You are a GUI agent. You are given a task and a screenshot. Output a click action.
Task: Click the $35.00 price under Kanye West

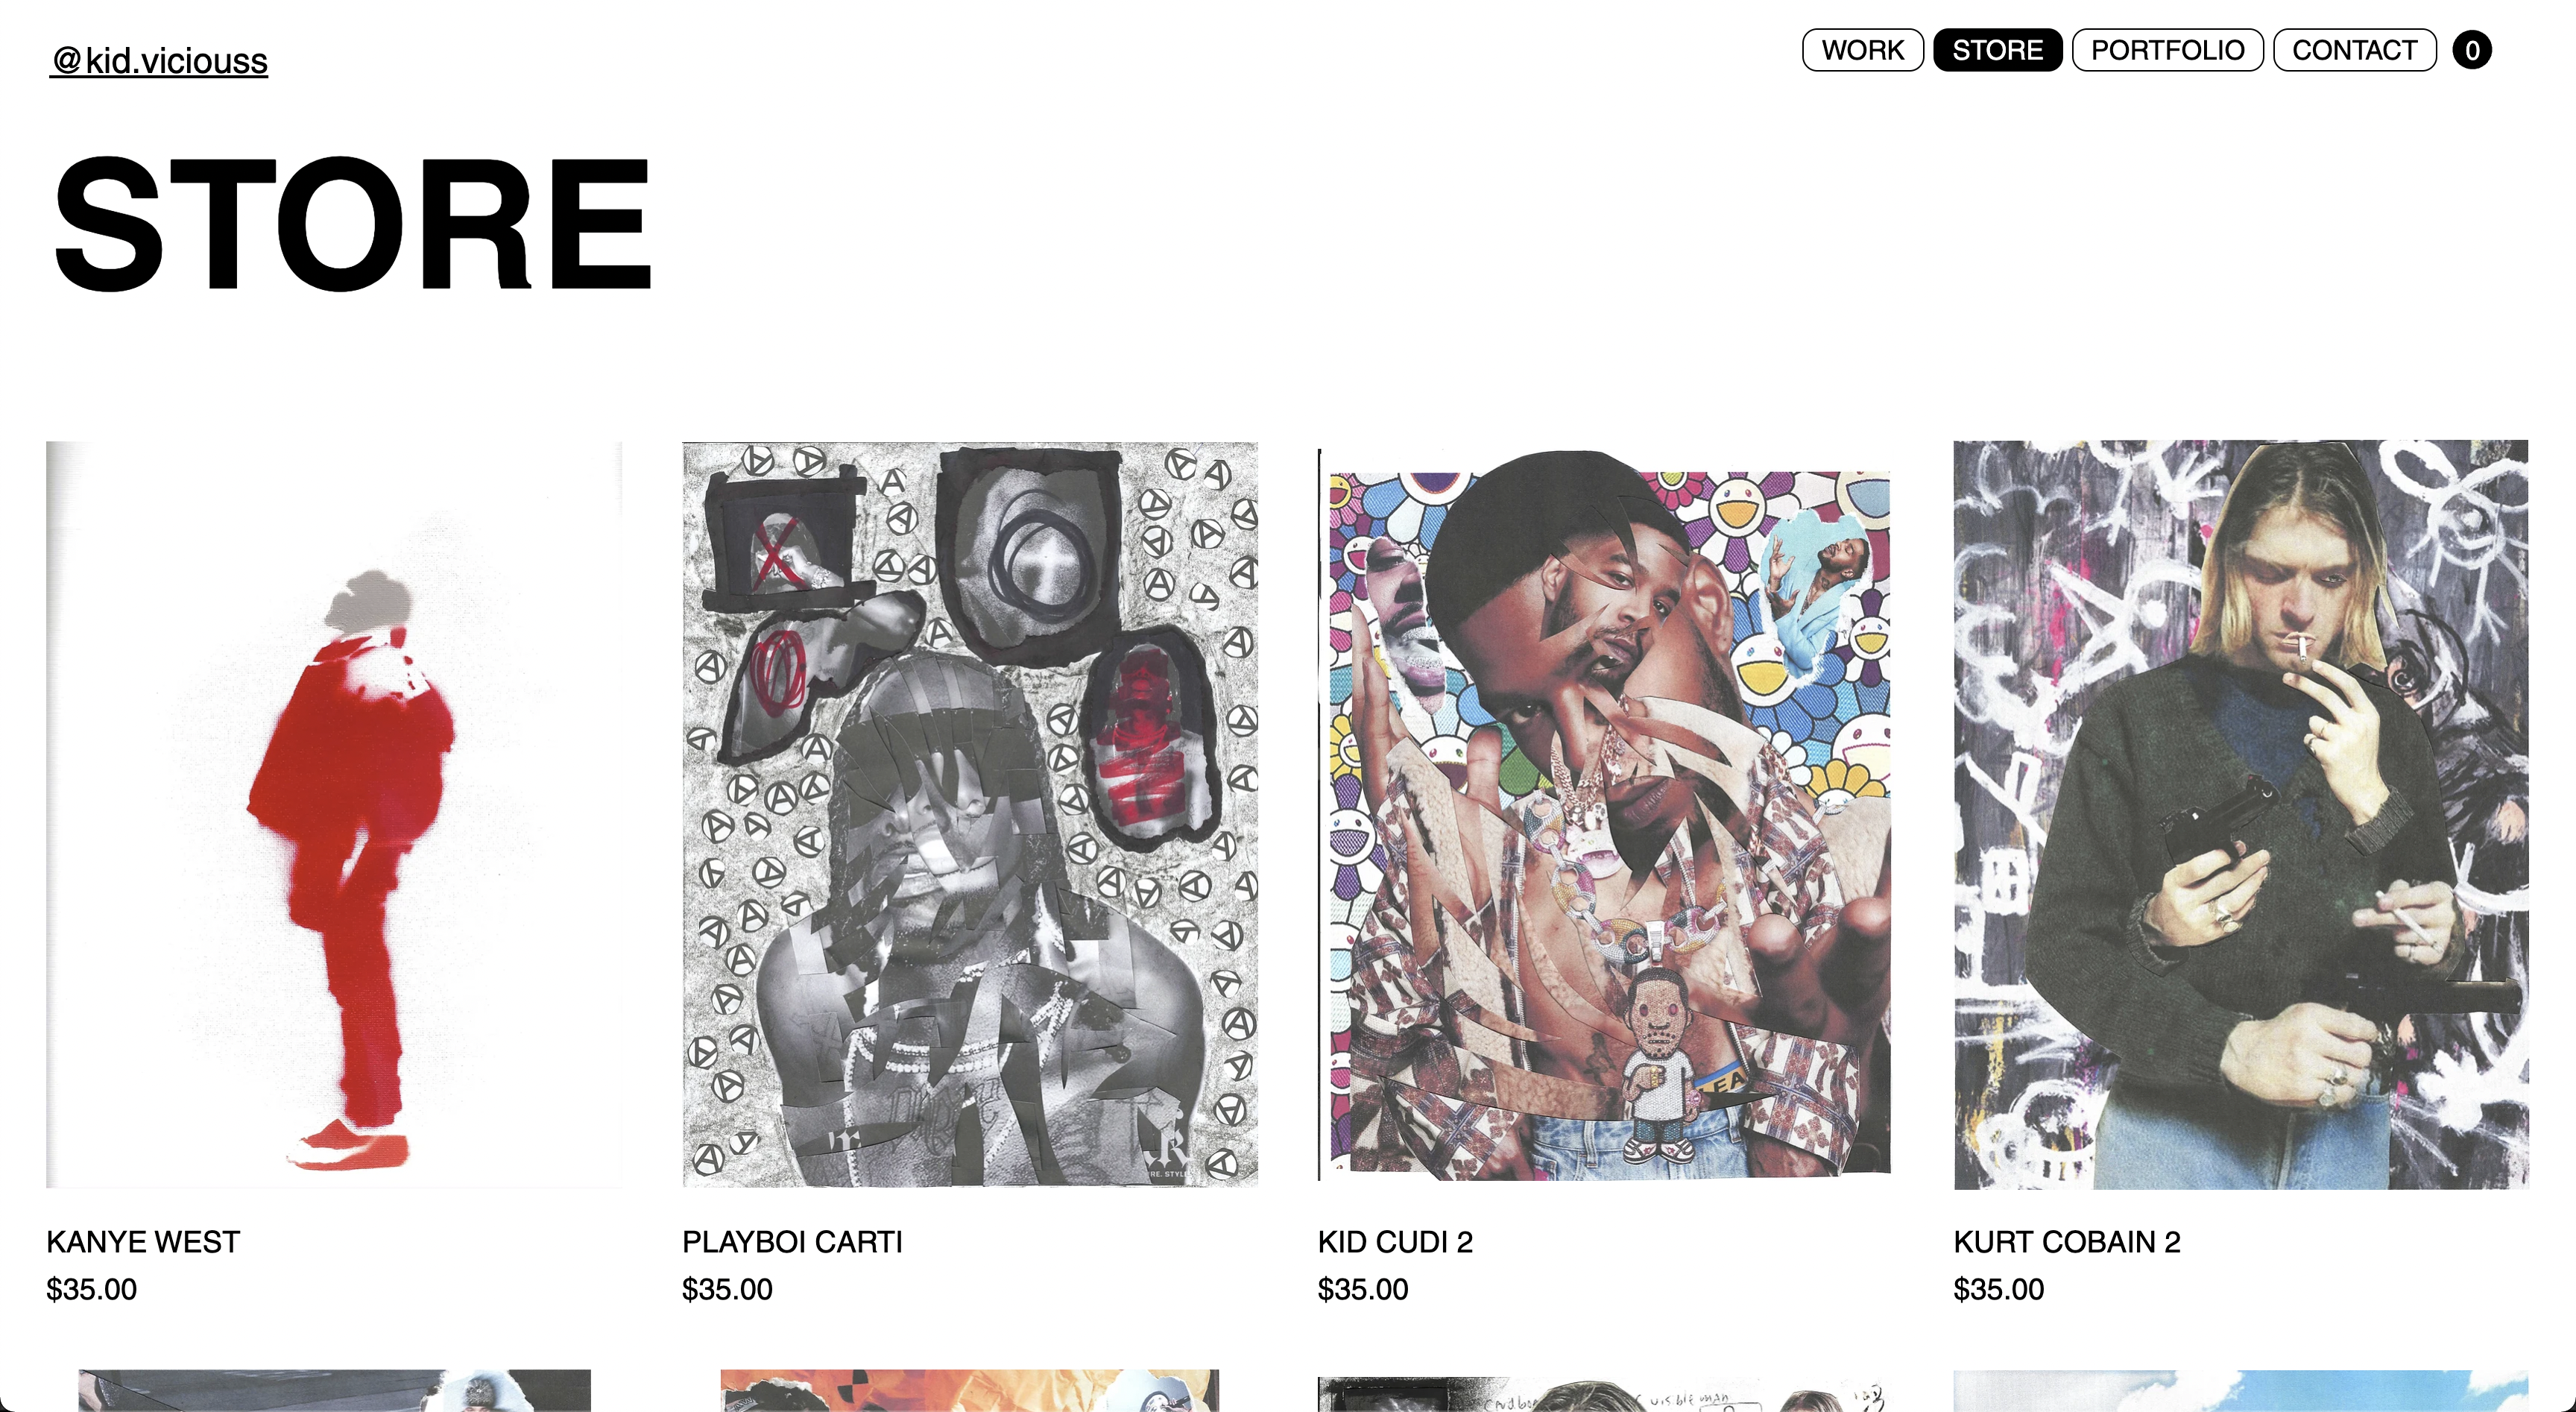(x=92, y=1289)
